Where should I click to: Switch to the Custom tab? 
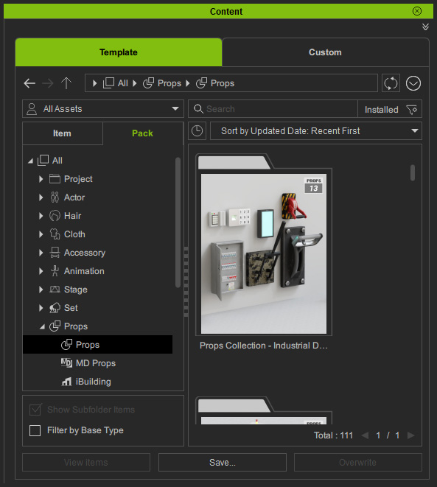click(x=325, y=52)
